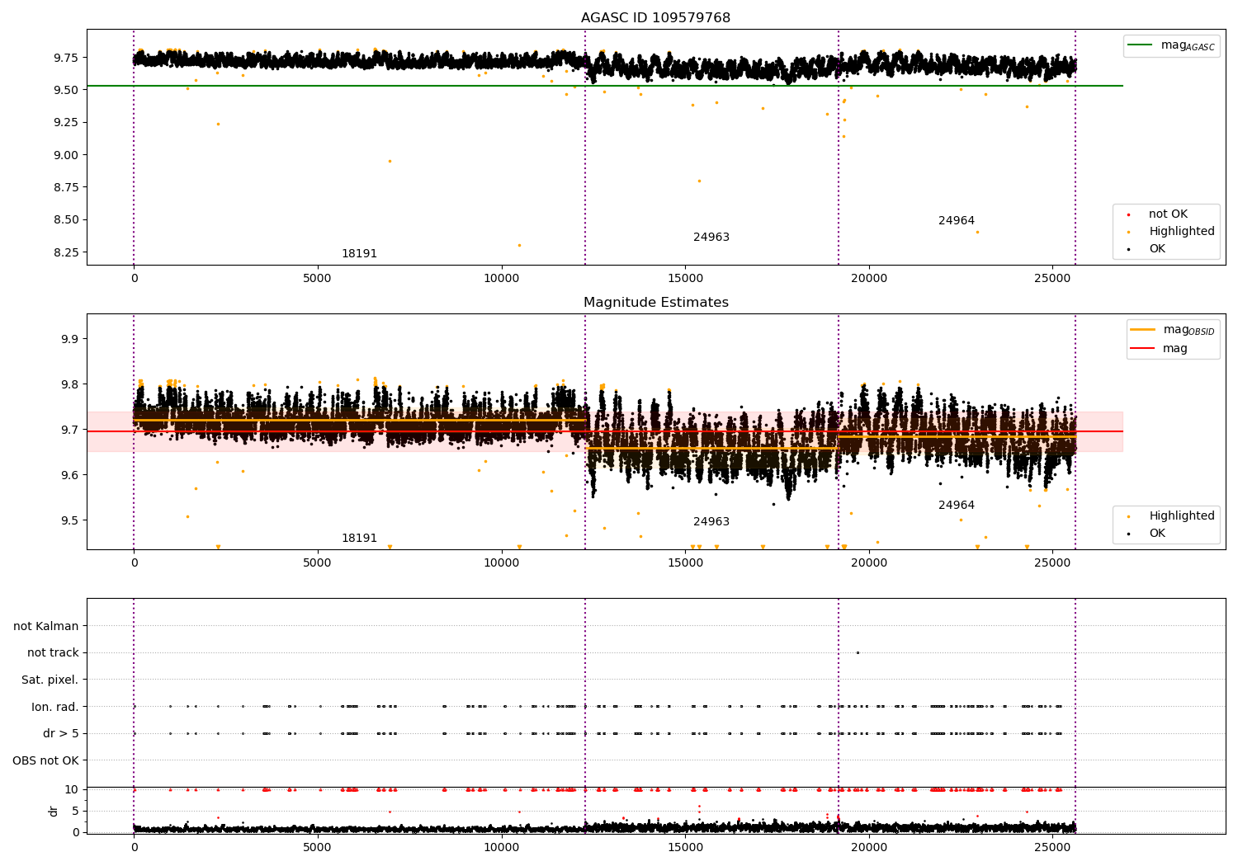Click 'OK' legend entry in Magnitude Estimates plot

pos(1157,534)
